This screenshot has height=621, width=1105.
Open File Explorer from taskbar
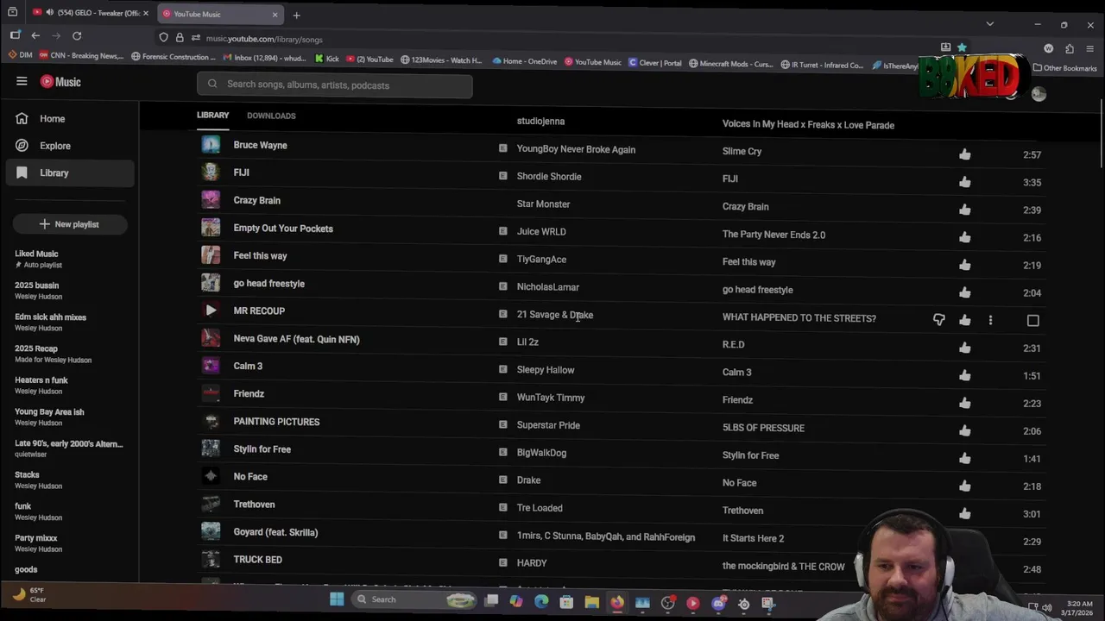(591, 603)
